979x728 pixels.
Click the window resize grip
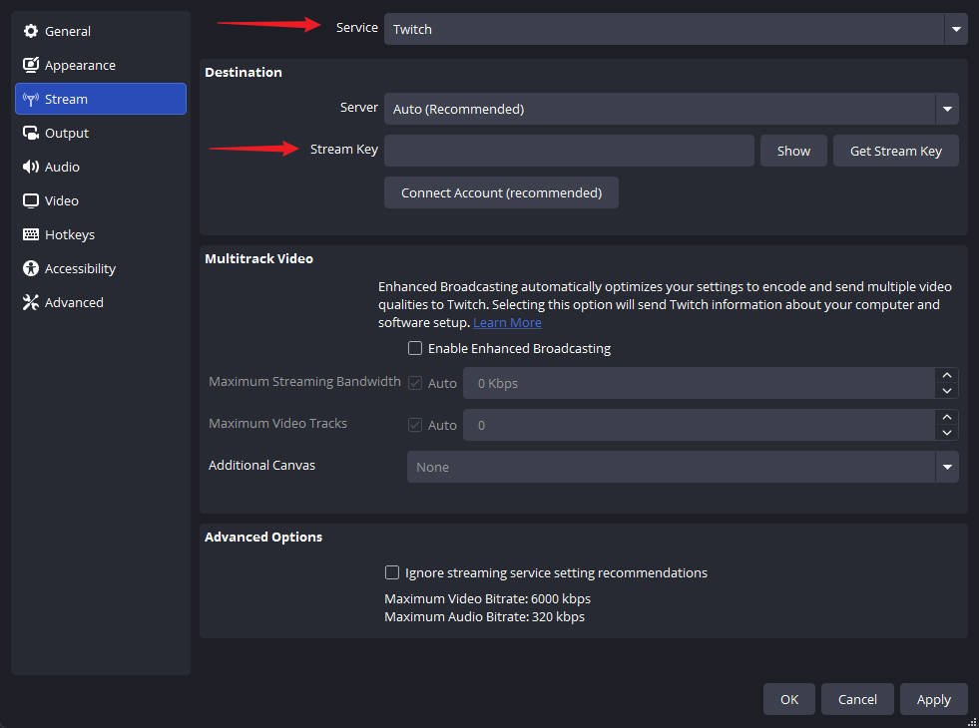[x=971, y=721]
